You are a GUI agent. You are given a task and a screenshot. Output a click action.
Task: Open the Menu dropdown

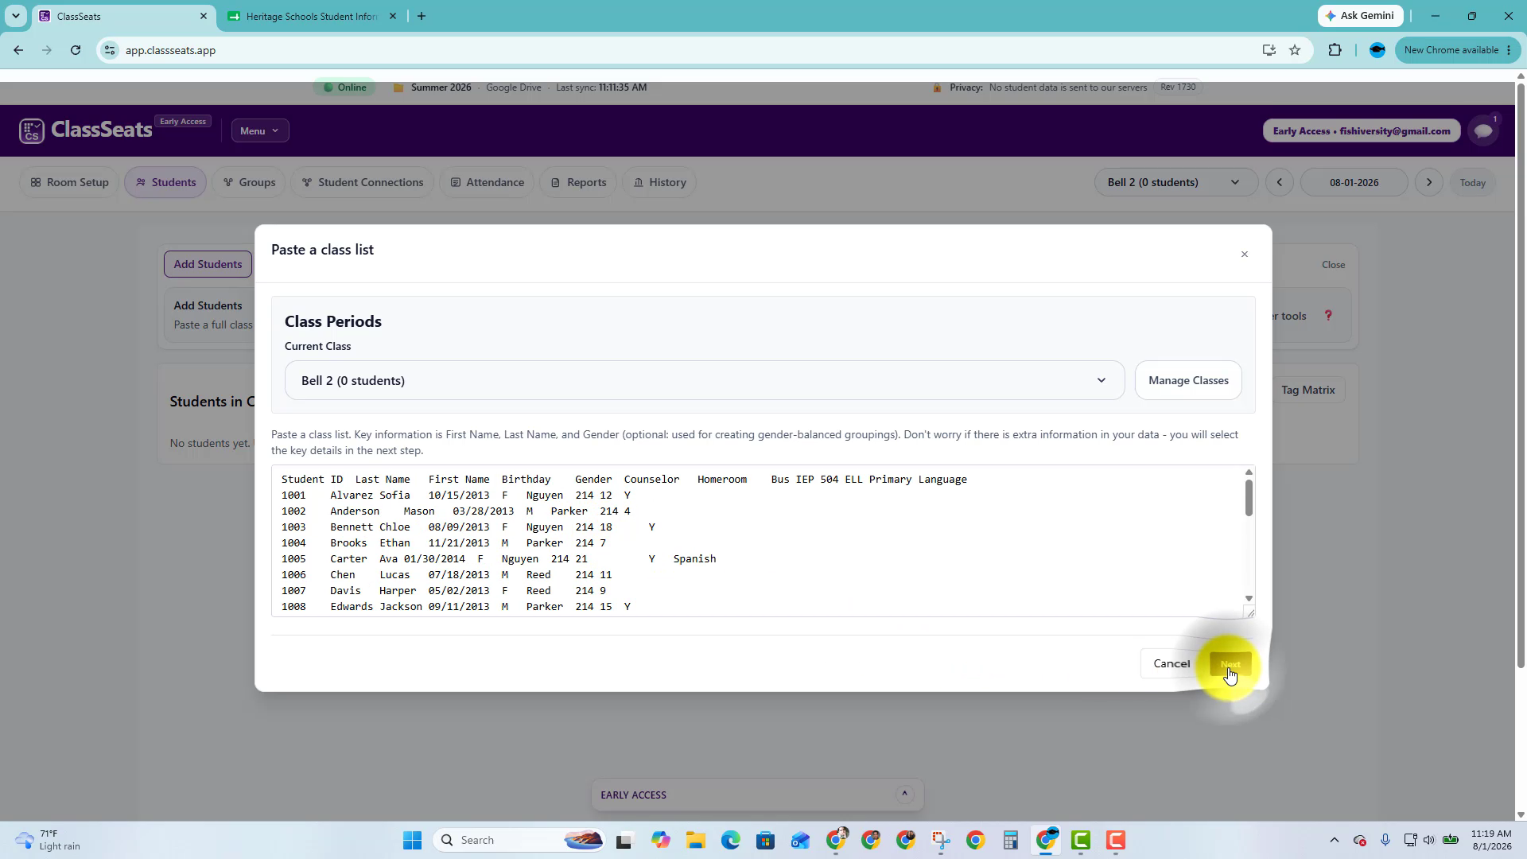pyautogui.click(x=260, y=131)
